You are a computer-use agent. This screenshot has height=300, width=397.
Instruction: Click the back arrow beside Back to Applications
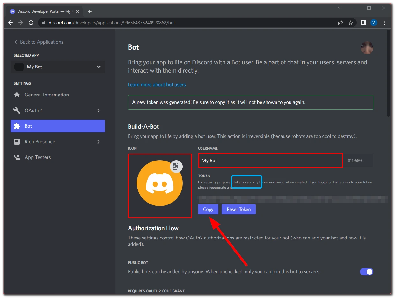(16, 42)
